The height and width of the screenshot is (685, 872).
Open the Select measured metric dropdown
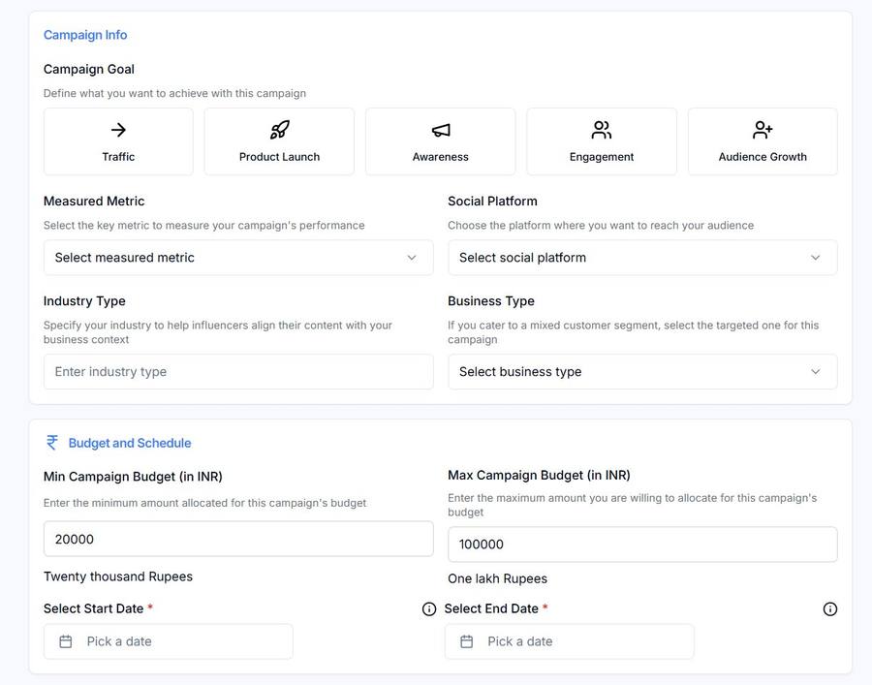point(238,258)
